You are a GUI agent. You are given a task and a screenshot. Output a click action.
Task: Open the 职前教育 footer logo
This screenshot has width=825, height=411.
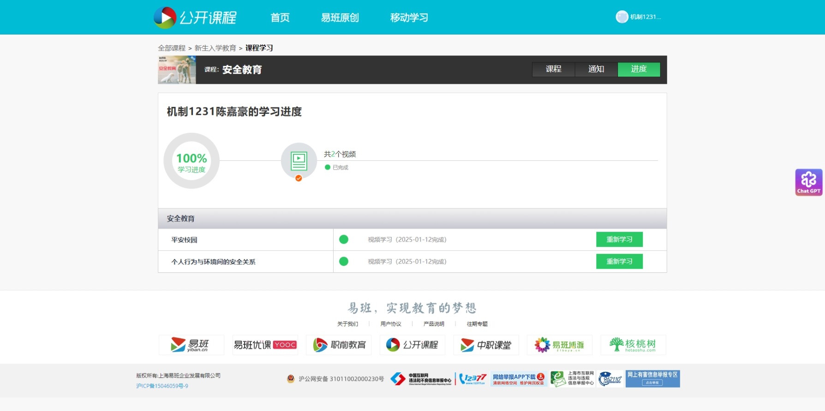(x=339, y=345)
